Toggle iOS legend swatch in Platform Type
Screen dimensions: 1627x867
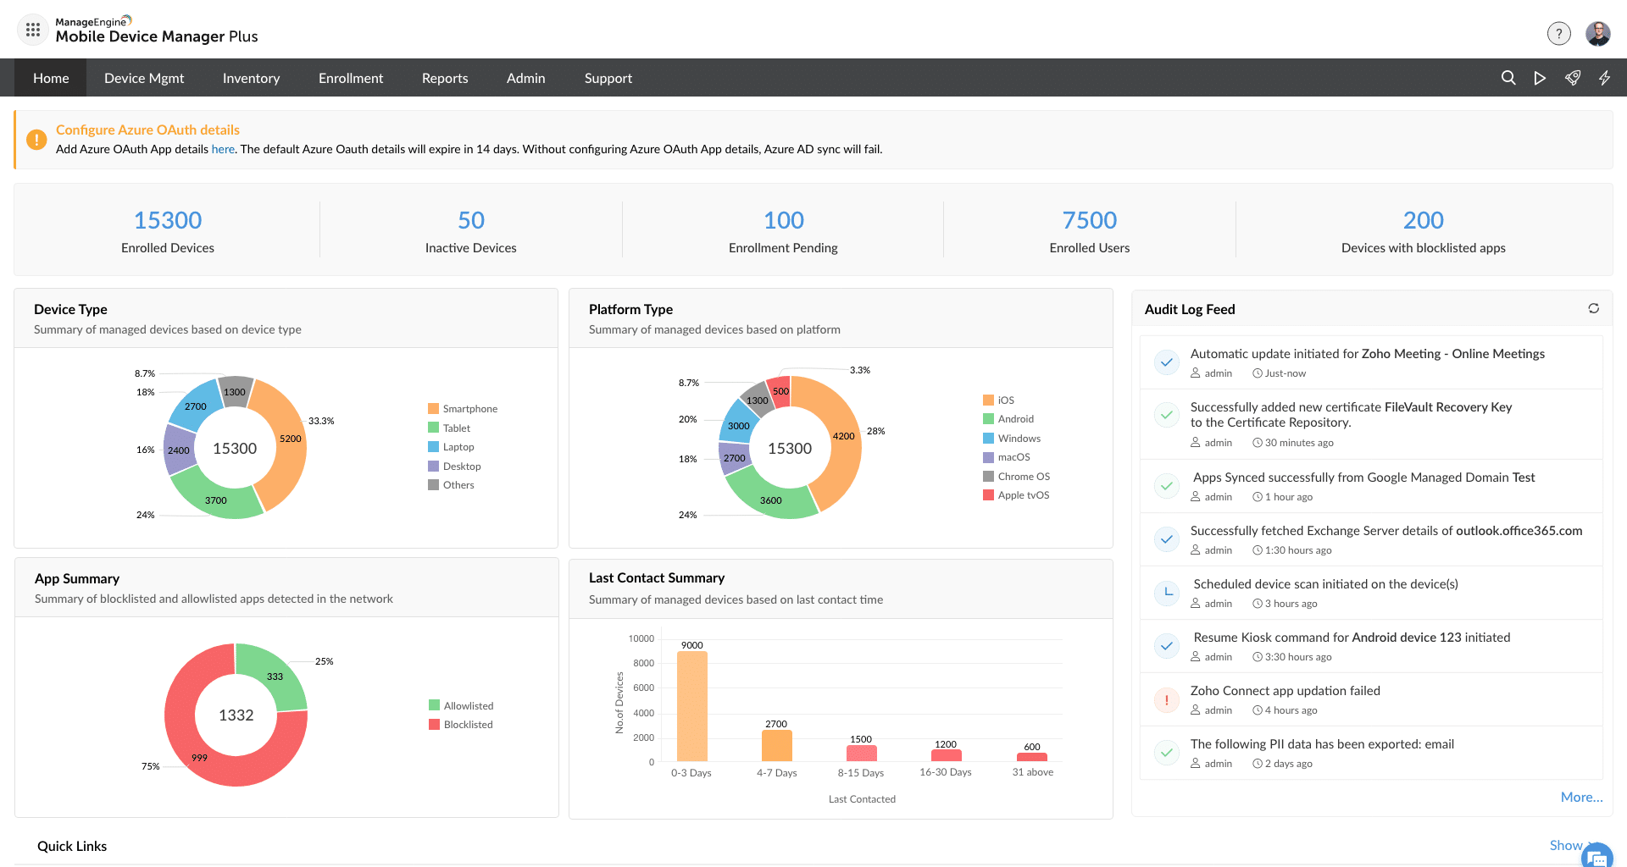pos(988,400)
